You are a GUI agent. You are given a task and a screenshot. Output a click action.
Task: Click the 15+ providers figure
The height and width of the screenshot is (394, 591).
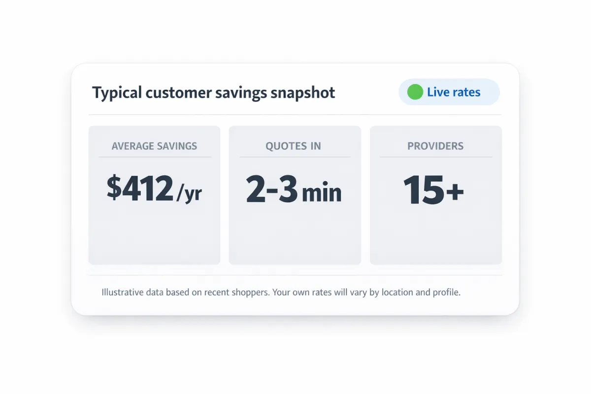[x=433, y=190]
